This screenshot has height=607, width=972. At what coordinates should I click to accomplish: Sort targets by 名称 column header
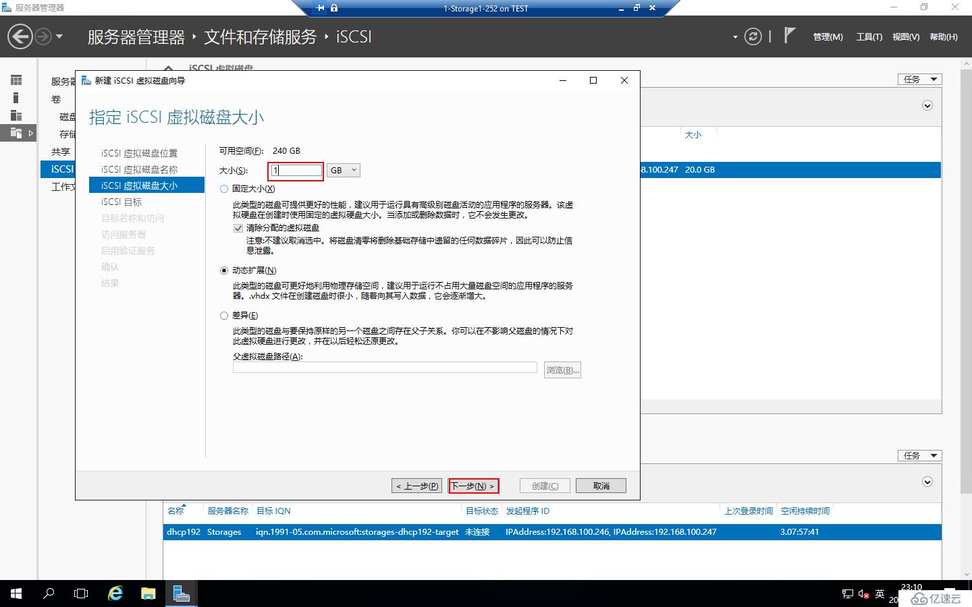pyautogui.click(x=175, y=511)
